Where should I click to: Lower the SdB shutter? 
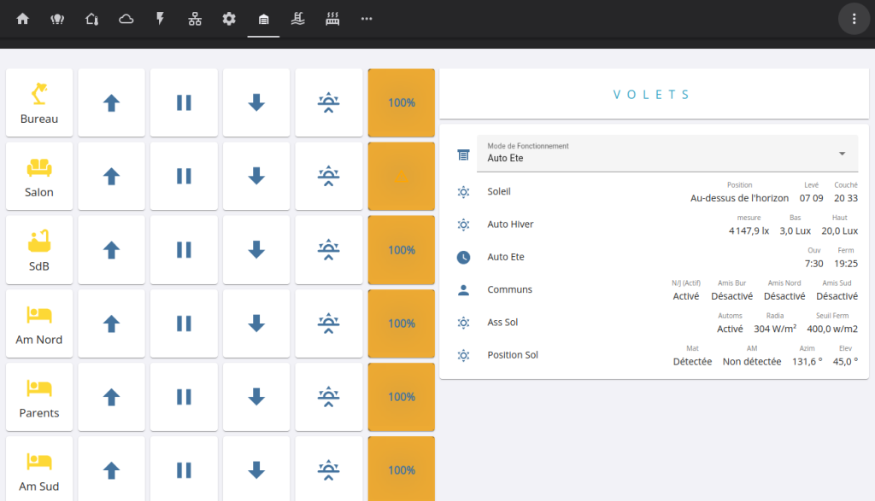point(256,250)
